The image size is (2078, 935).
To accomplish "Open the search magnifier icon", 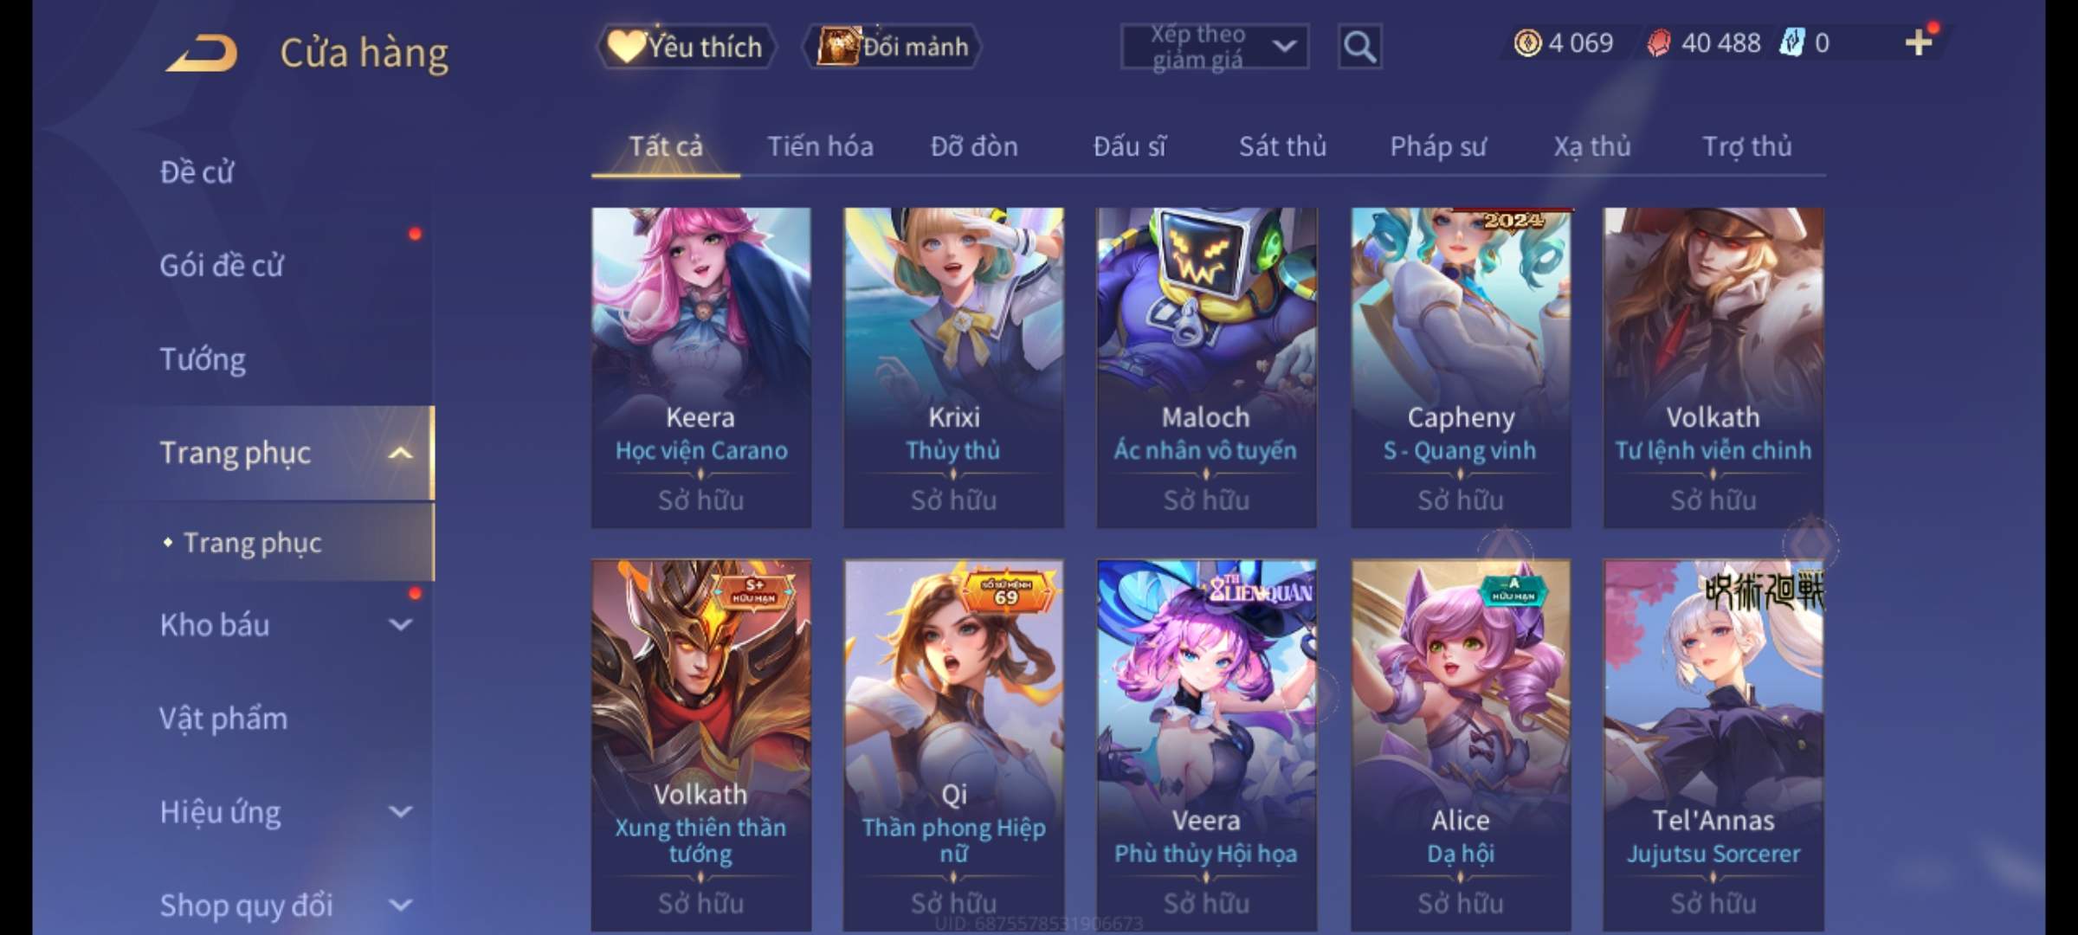I will [x=1359, y=47].
